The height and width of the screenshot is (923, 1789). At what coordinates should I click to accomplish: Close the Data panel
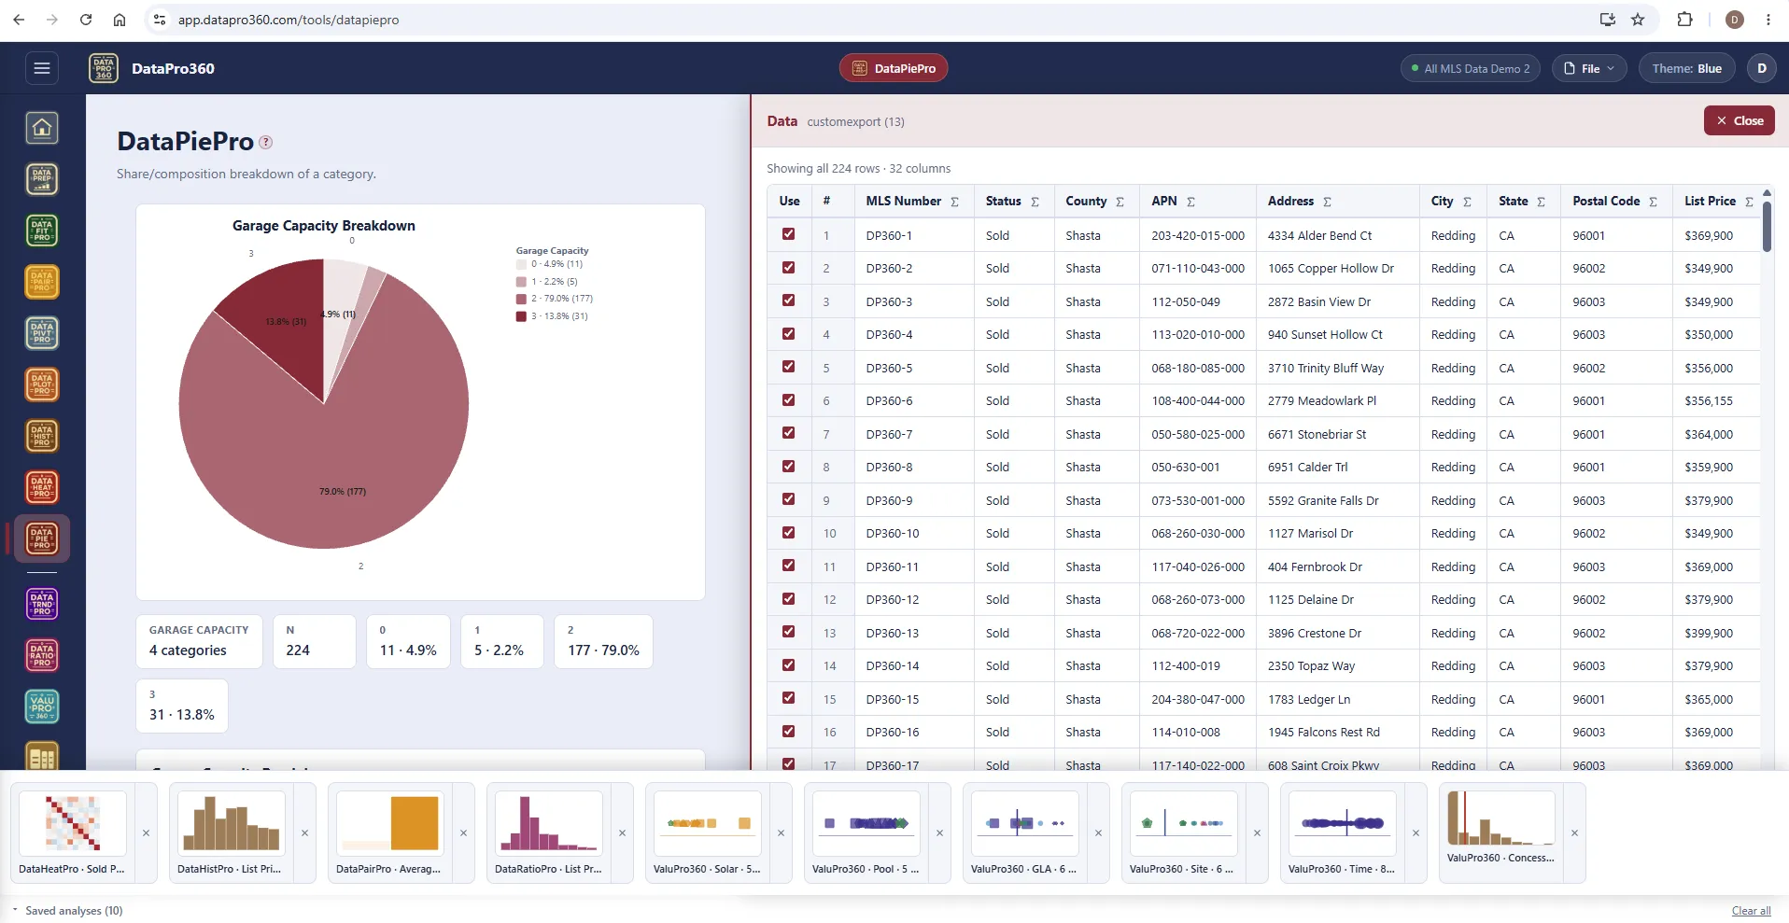1739,120
